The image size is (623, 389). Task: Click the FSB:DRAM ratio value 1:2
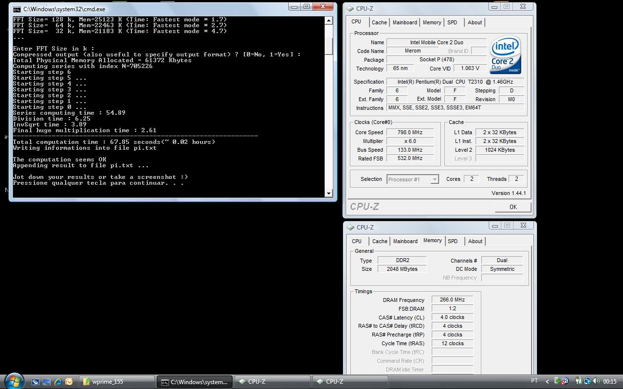[x=453, y=309]
